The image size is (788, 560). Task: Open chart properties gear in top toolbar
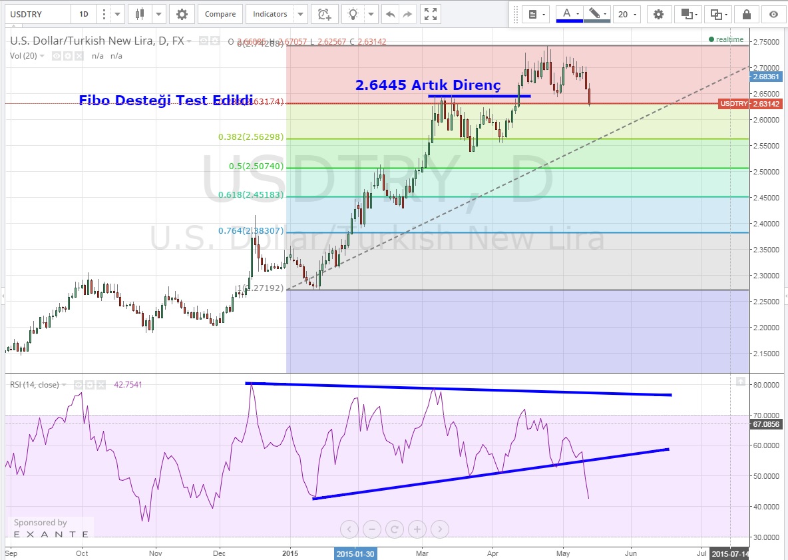pyautogui.click(x=182, y=14)
